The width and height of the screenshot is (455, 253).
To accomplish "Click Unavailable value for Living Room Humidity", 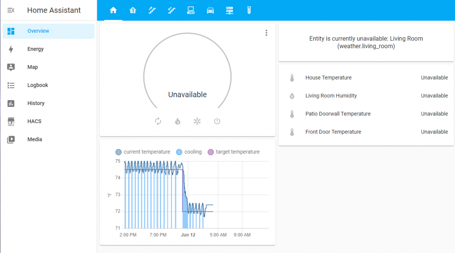I will click(x=435, y=96).
